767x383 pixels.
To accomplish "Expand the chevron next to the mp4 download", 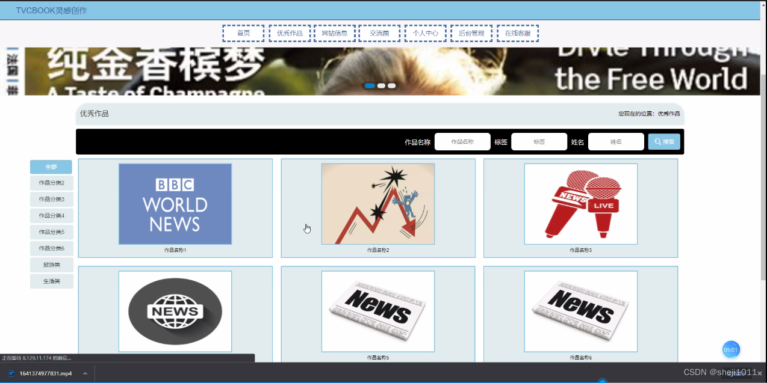I will point(85,373).
